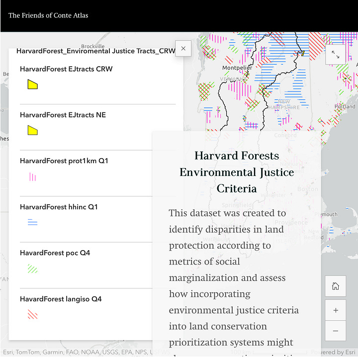Click yellow polygon swatch under EJtracts NE

[32, 130]
